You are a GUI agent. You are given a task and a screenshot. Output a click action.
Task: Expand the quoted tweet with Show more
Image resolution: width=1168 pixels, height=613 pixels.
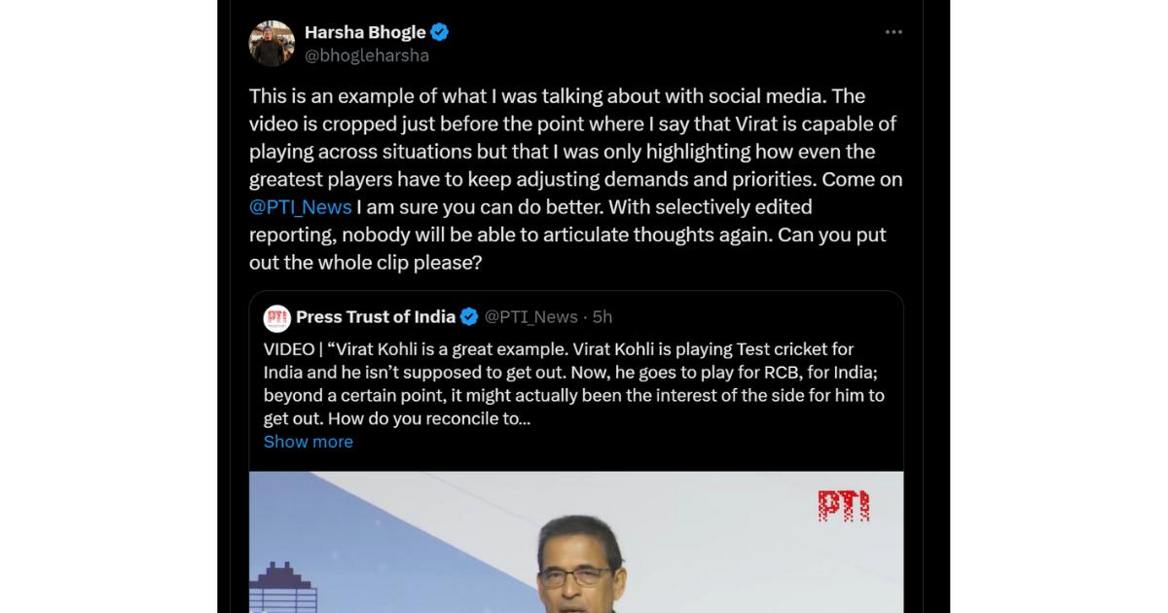[x=309, y=442]
